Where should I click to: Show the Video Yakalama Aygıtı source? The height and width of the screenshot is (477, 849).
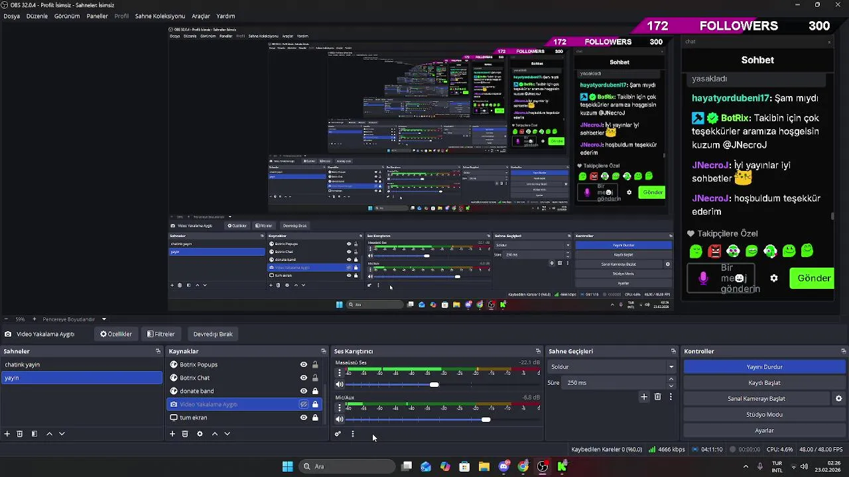point(304,404)
